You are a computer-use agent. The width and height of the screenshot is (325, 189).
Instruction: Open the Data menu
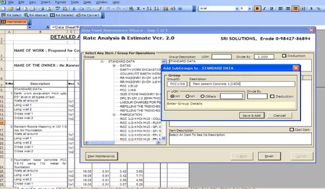pos(87,2)
